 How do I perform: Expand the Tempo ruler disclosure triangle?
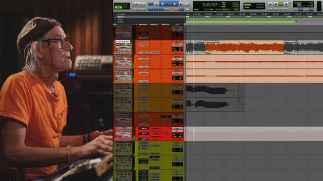115,19
